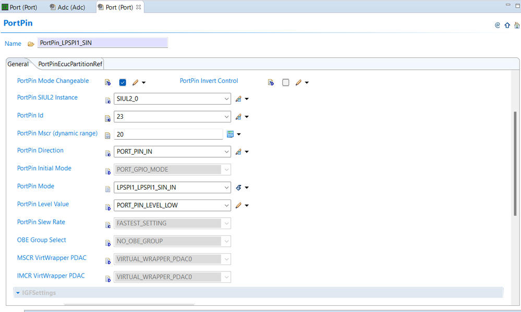
Task: Click the PortPin Mscr value field
Action: [168, 134]
